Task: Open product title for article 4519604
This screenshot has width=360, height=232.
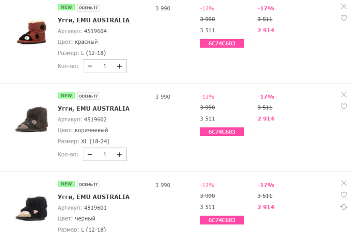Action: pos(94,20)
